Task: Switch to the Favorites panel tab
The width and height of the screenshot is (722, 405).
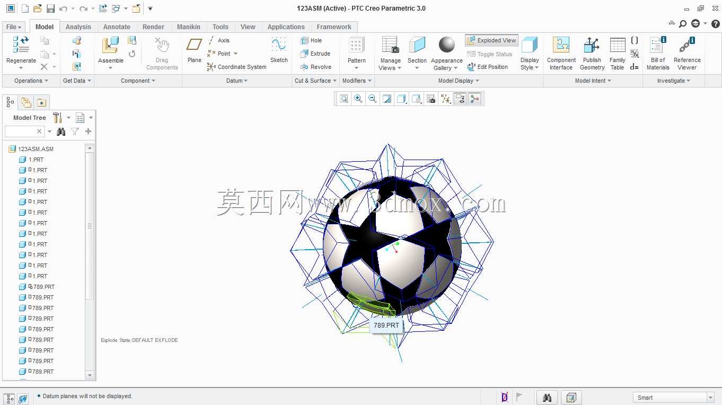Action: (x=41, y=102)
